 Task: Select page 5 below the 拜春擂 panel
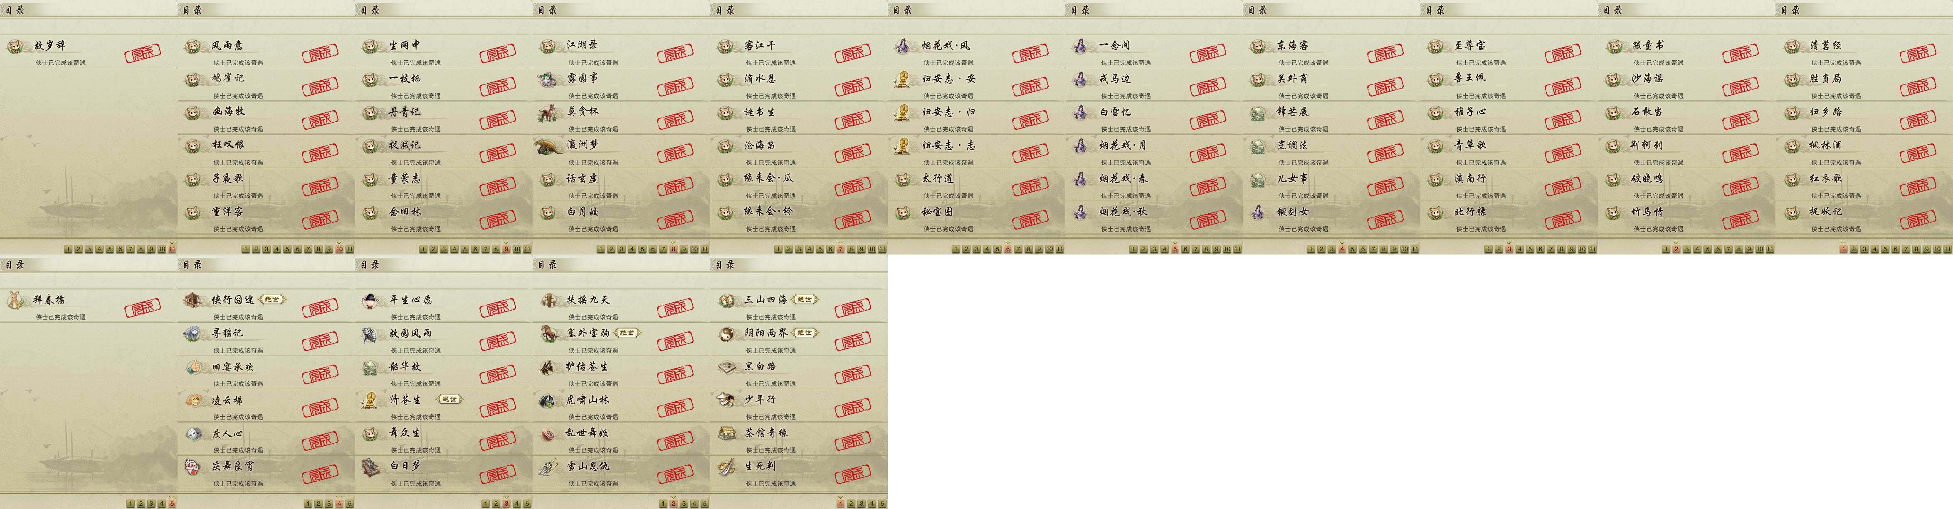[x=172, y=504]
